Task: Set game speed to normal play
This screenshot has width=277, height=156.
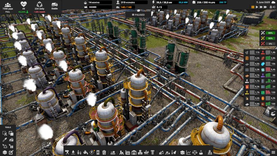Action: point(257,7)
